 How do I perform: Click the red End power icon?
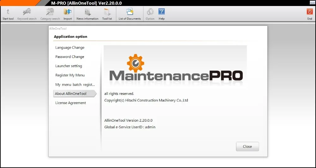pos(310,12)
